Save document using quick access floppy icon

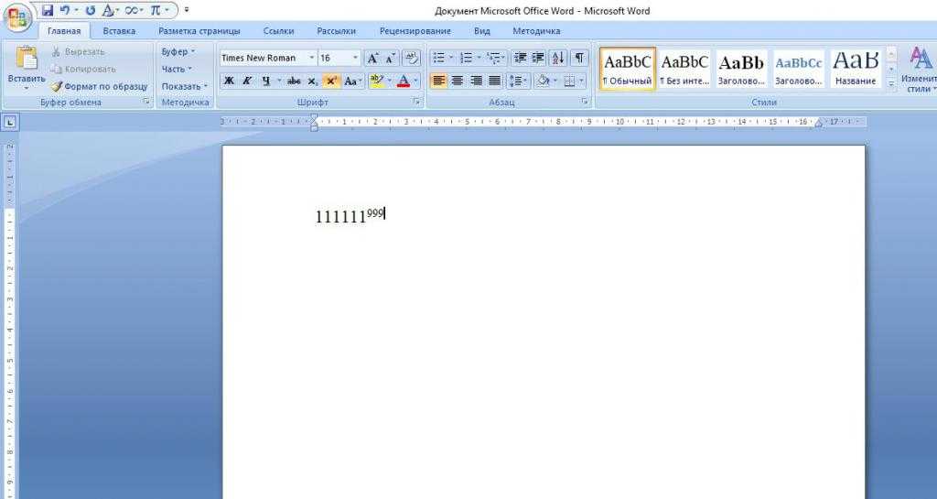[48, 10]
